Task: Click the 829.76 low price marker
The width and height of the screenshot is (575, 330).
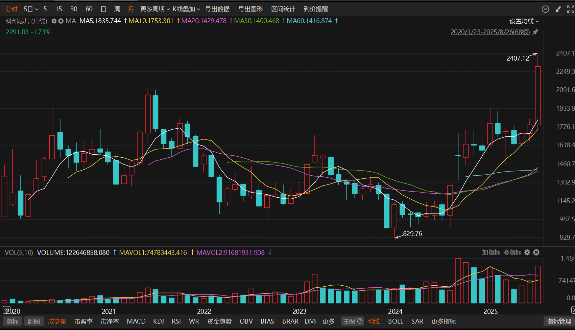Action: [x=412, y=234]
